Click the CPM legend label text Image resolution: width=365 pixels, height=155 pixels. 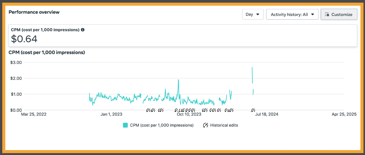(162, 125)
